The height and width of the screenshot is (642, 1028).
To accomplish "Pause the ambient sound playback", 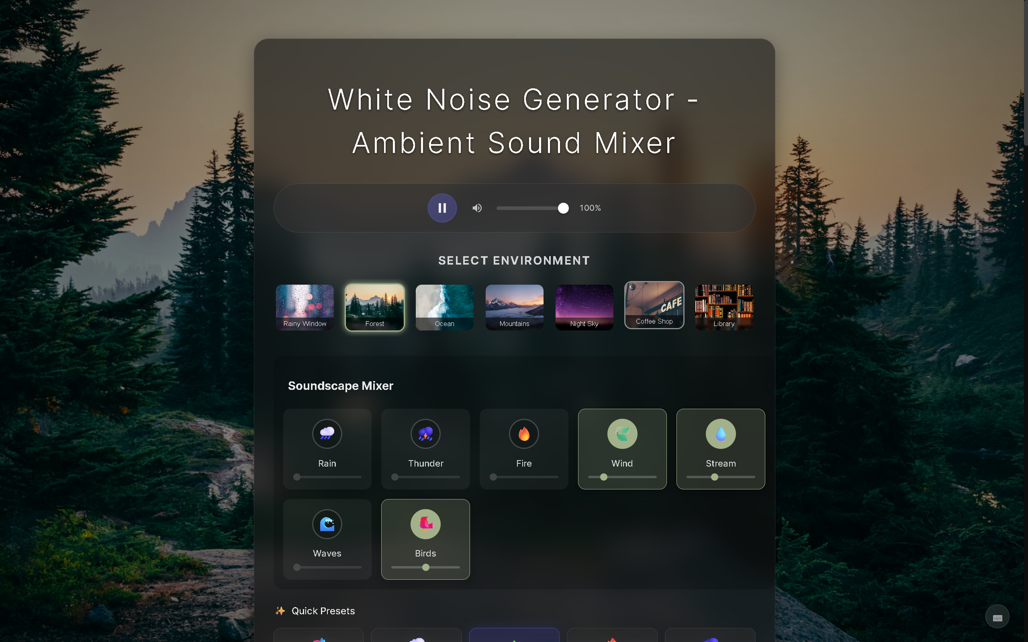I will [442, 208].
